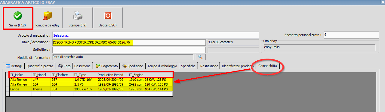Select the Lancia Thema row

91,89
